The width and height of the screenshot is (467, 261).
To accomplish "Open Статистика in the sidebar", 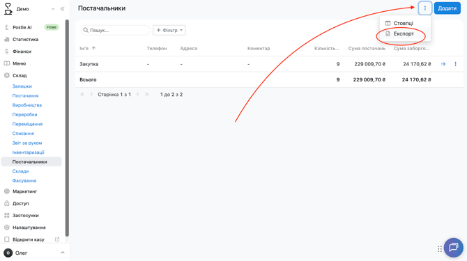I will pos(25,40).
